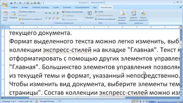Switch to the Главная ribbon tab
This screenshot has width=183, height=103.
tap(14, 7)
